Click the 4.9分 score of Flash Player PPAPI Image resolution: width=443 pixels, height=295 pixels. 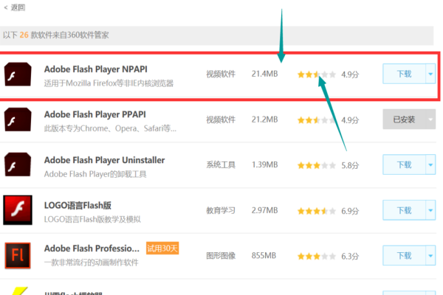point(350,120)
